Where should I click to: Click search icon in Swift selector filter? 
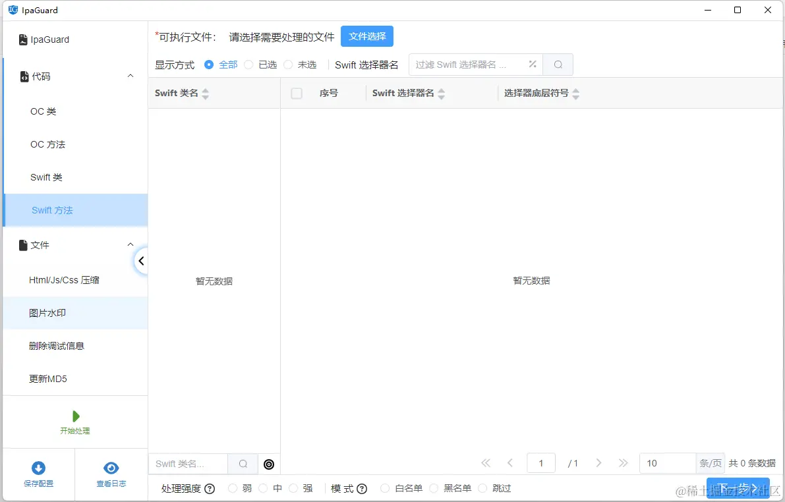tap(558, 65)
